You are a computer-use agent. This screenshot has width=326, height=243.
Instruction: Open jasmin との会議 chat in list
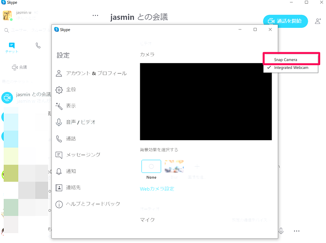pyautogui.click(x=26, y=98)
